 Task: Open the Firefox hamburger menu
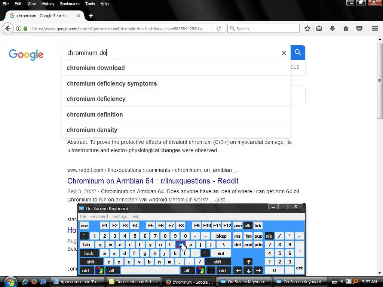(375, 28)
